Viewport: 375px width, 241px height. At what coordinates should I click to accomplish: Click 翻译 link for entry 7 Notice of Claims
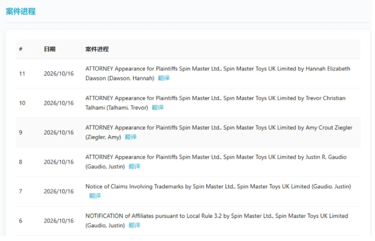pyautogui.click(x=95, y=196)
